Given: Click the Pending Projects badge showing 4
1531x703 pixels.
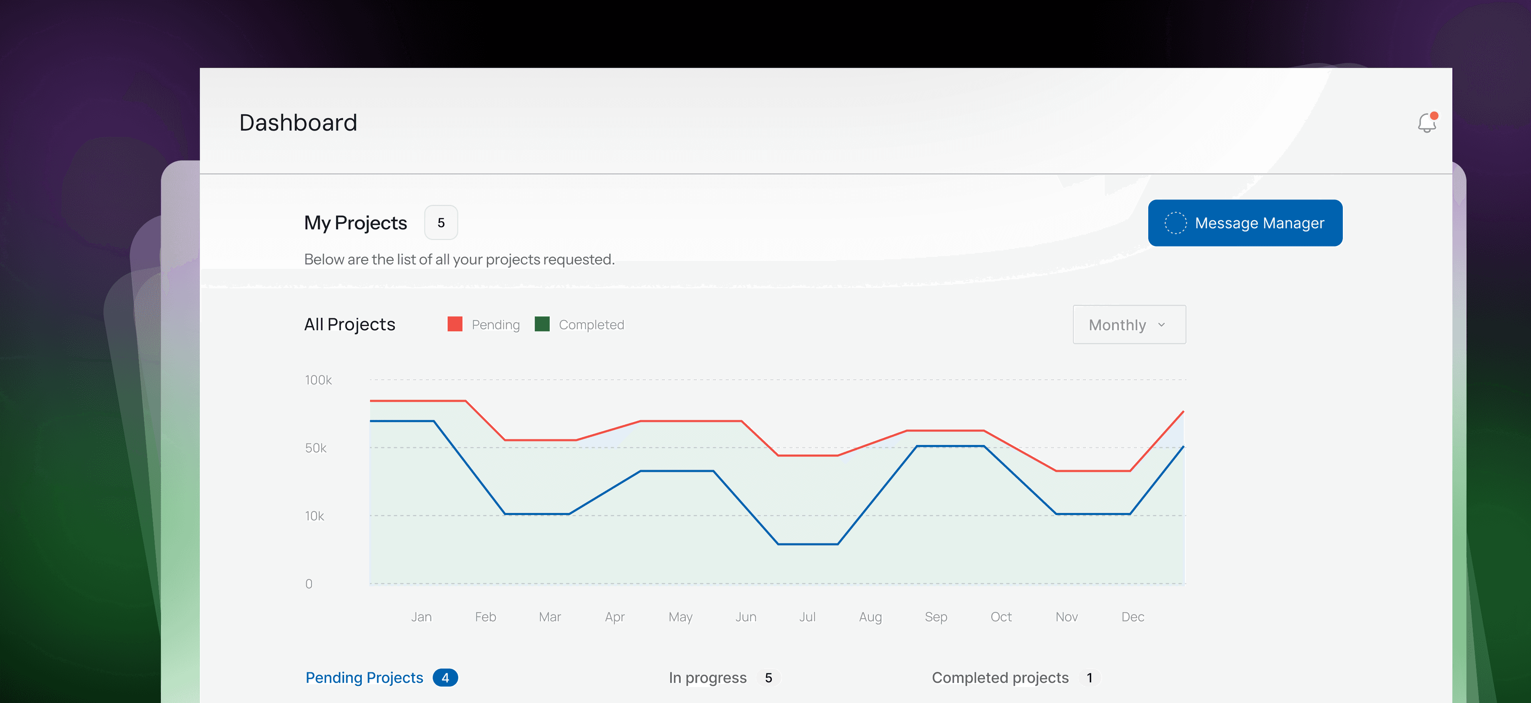Looking at the screenshot, I should [x=445, y=678].
